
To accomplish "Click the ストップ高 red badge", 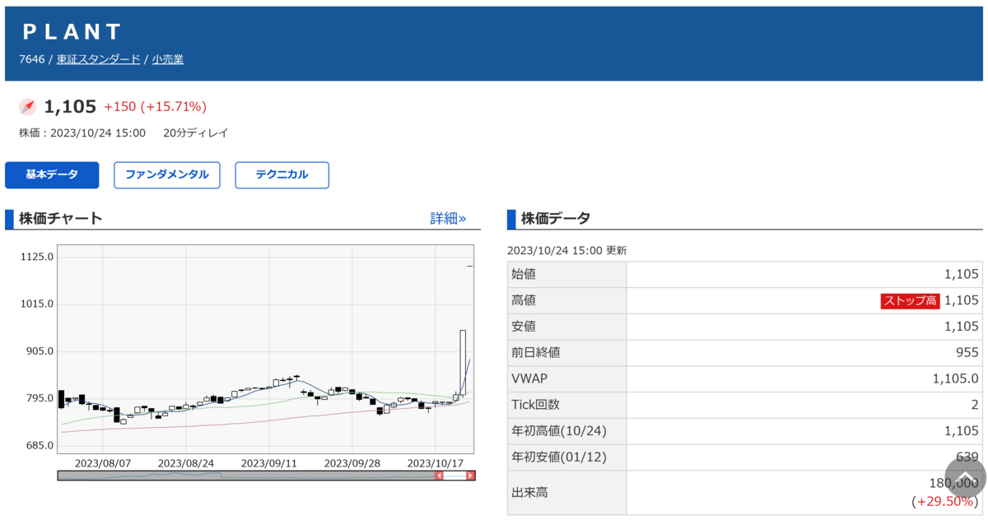I will click(910, 300).
